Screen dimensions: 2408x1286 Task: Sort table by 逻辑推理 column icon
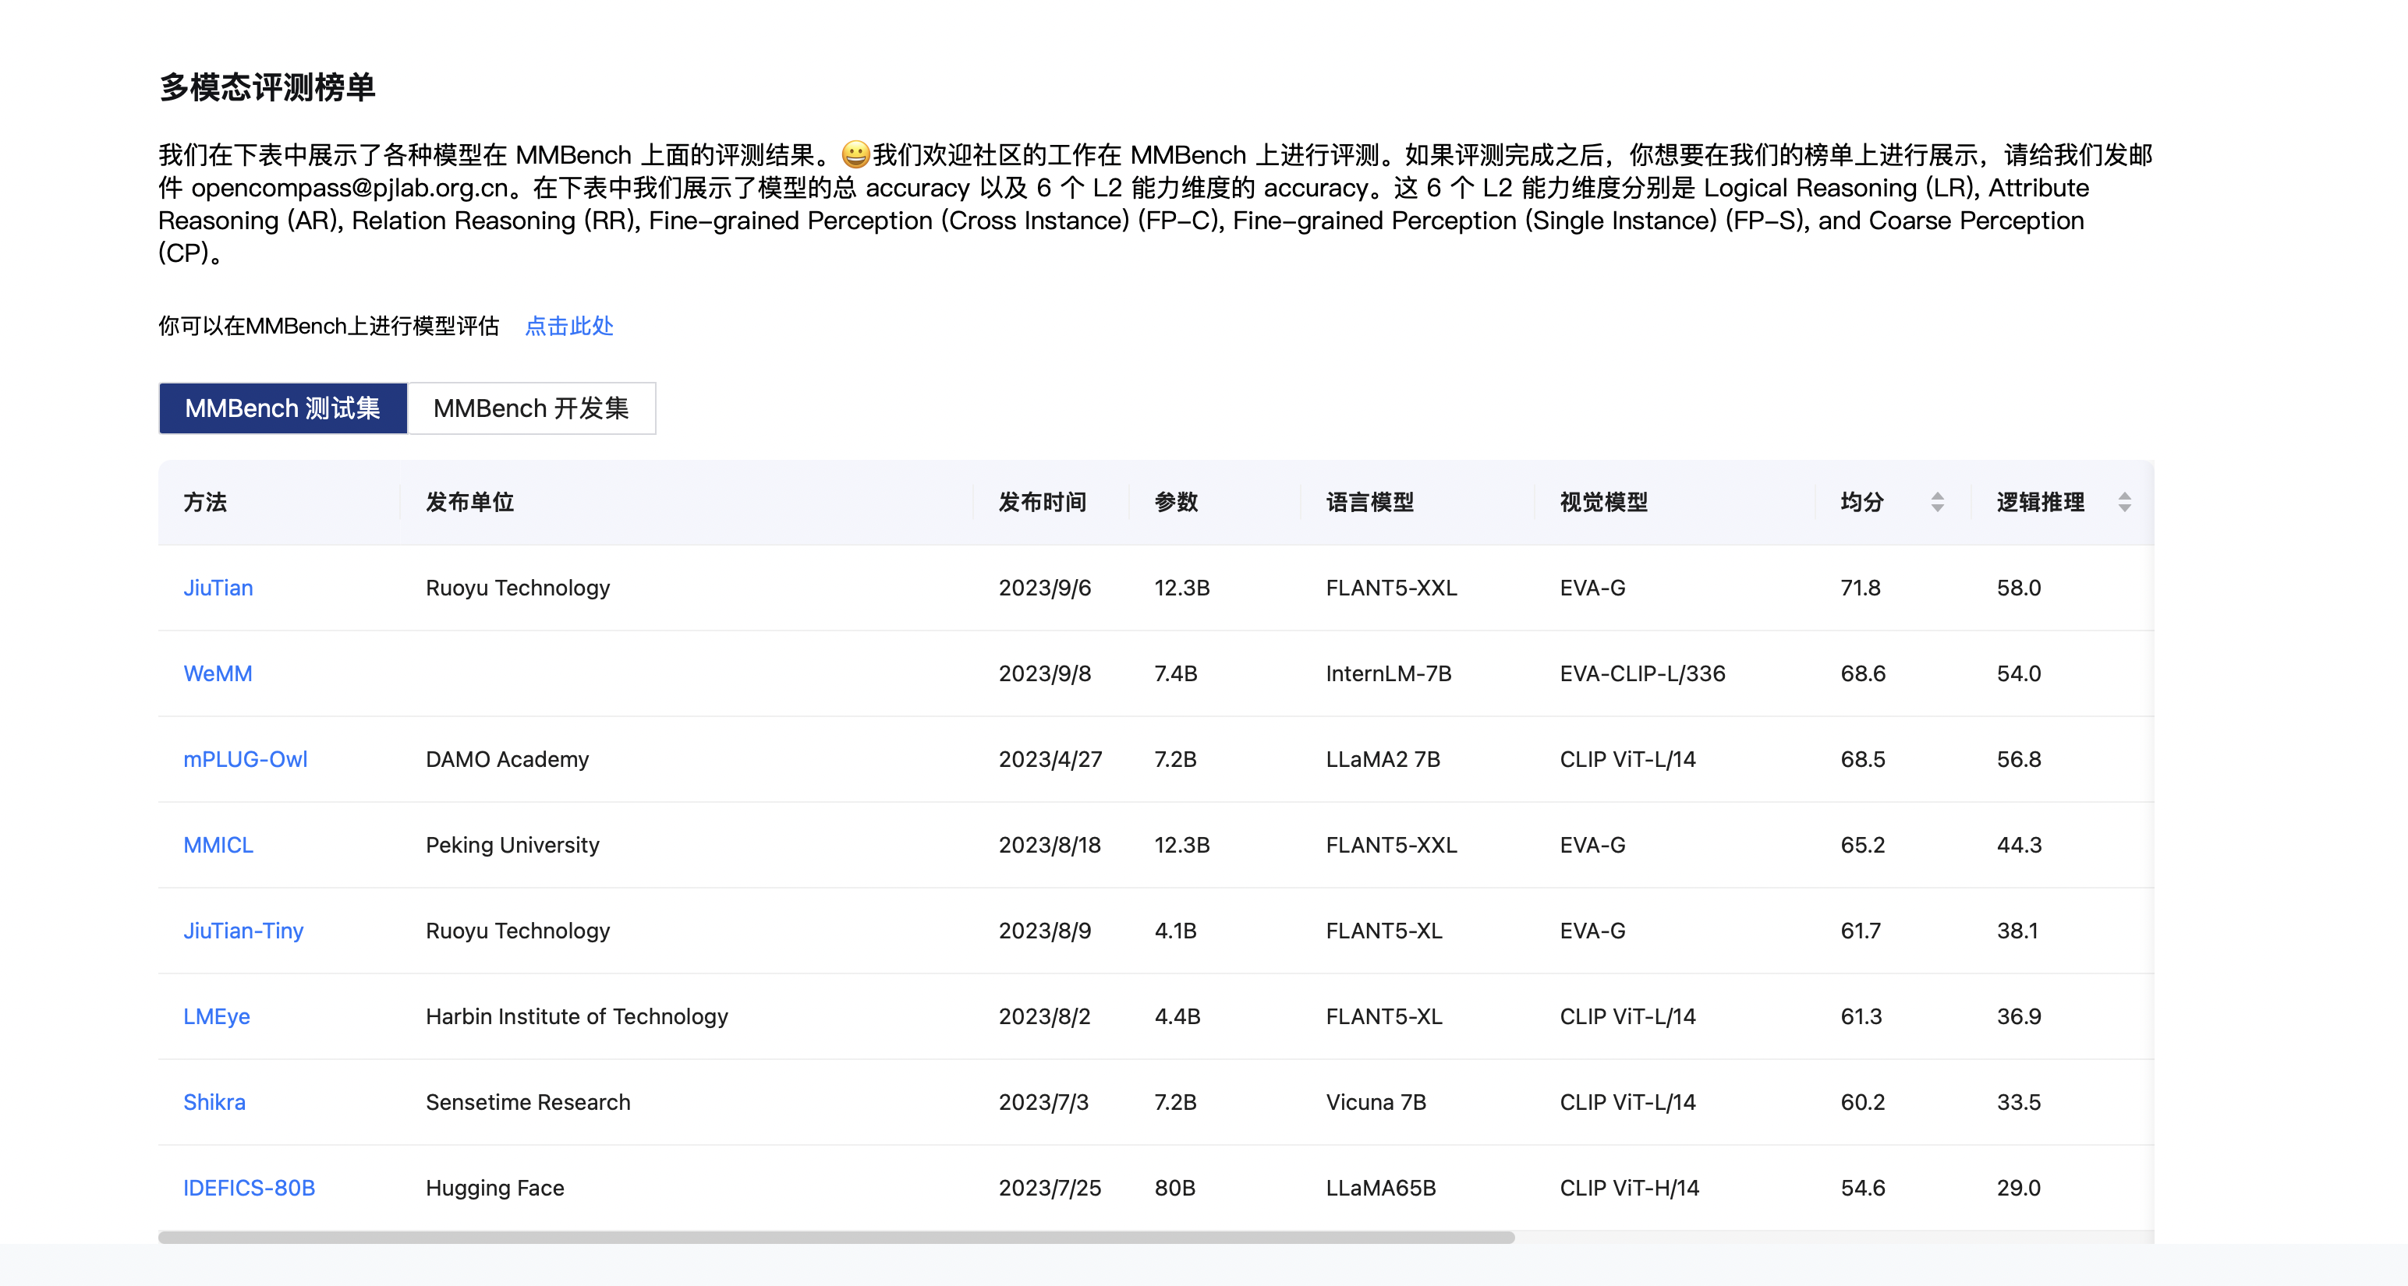click(x=2124, y=502)
